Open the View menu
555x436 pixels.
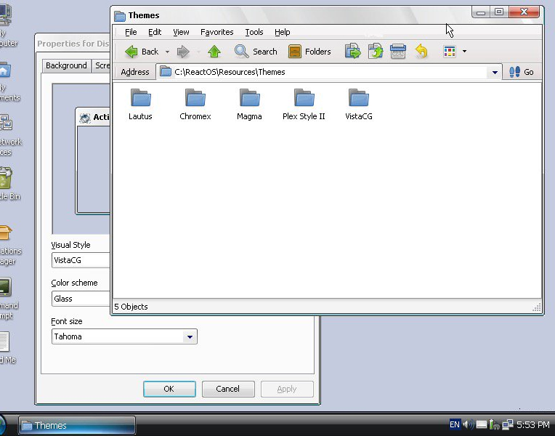pyautogui.click(x=181, y=32)
